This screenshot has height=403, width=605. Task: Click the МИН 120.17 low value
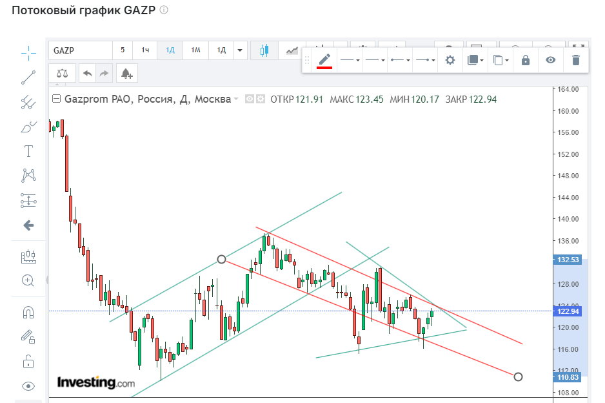coord(414,99)
